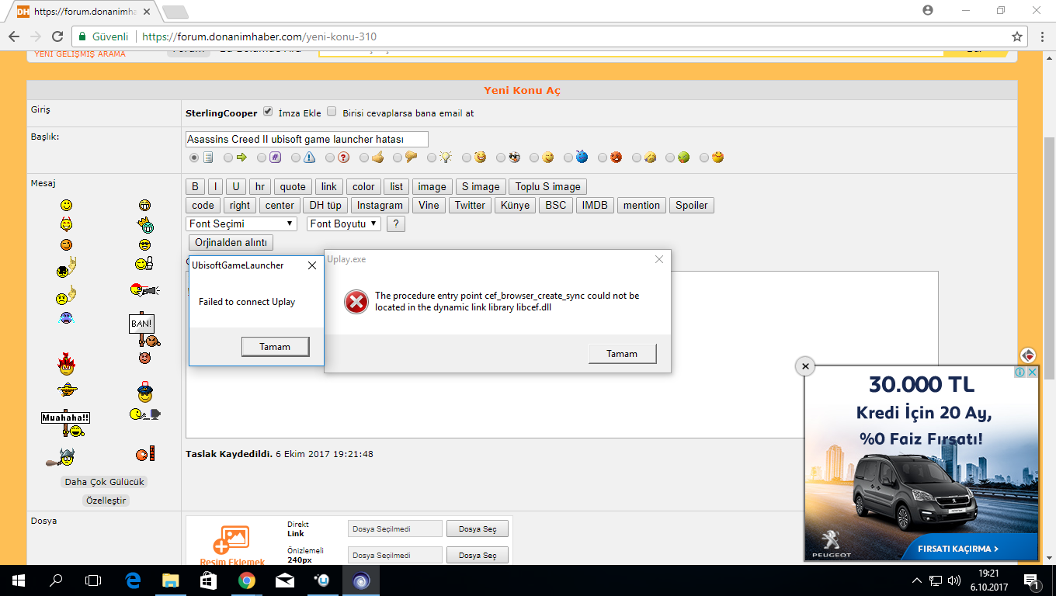Click the browser address bar URL
1056x596 pixels.
tap(260, 36)
